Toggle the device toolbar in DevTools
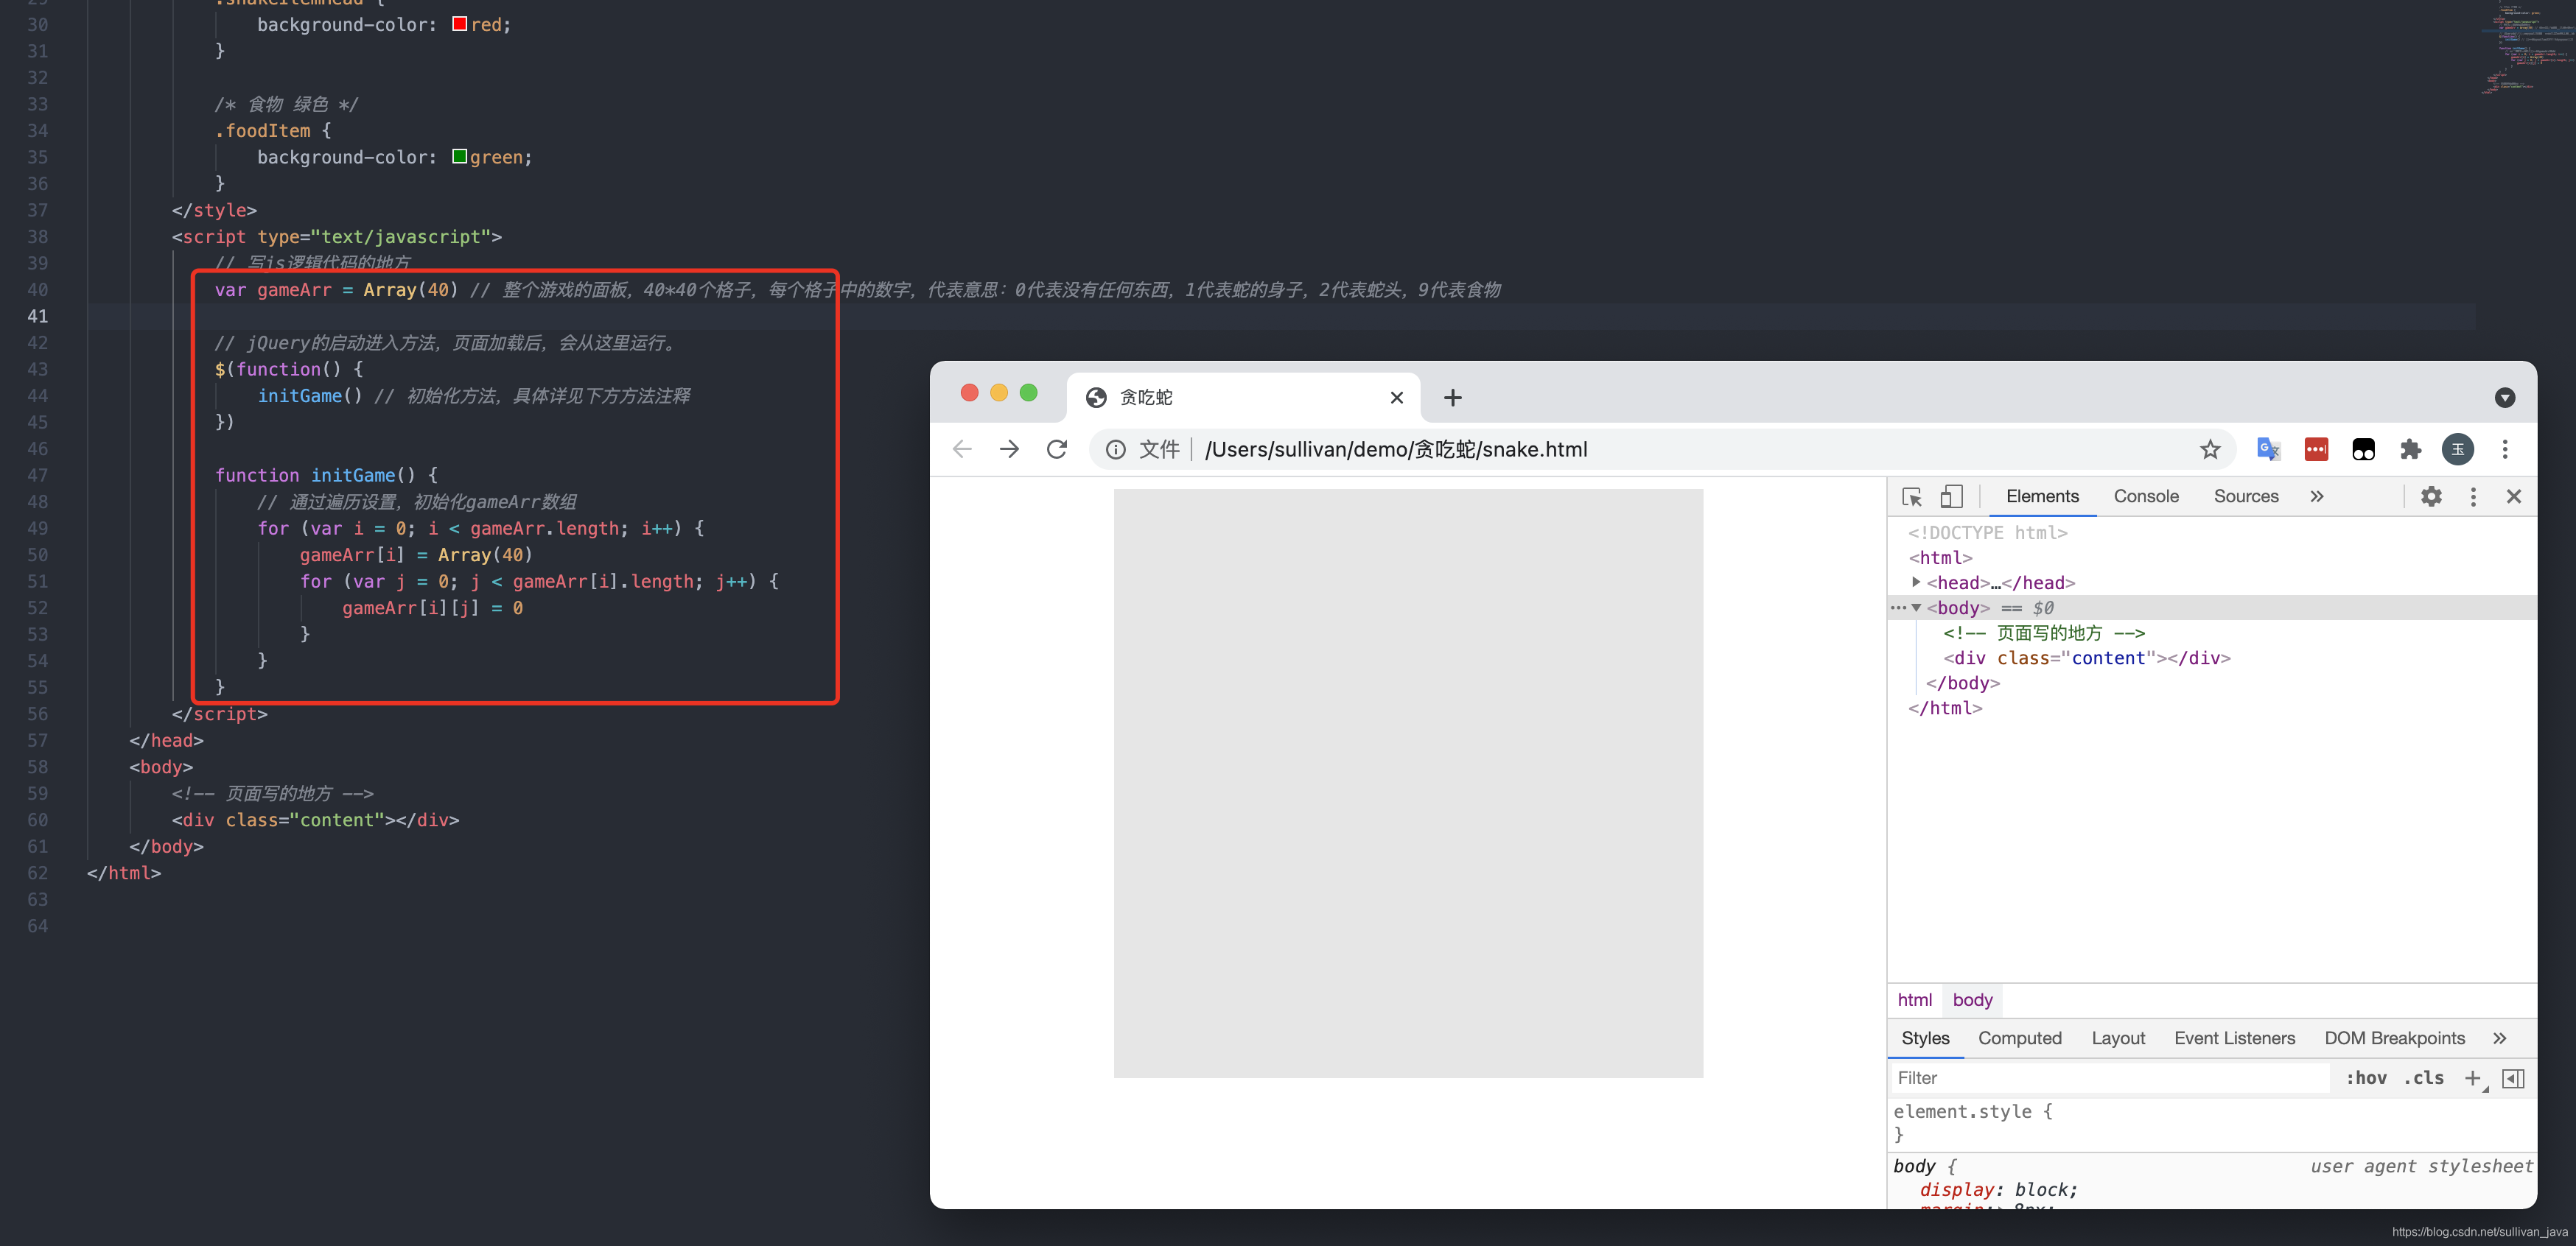The height and width of the screenshot is (1246, 2576). point(1952,496)
